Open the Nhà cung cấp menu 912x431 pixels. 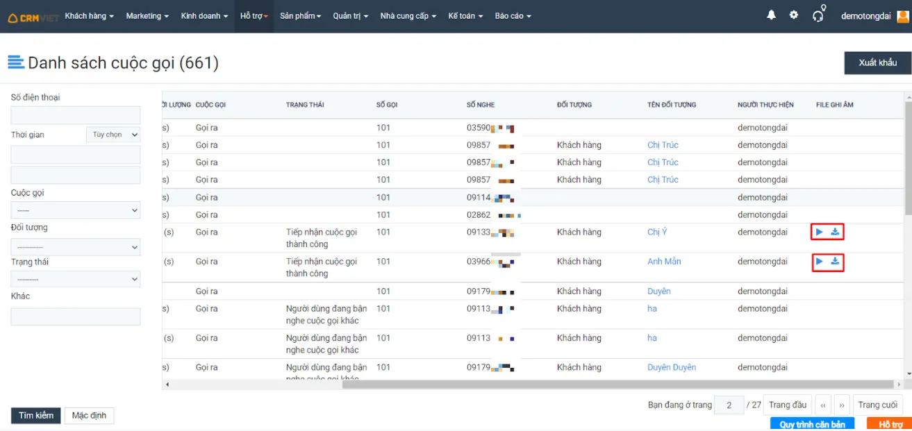coord(408,16)
